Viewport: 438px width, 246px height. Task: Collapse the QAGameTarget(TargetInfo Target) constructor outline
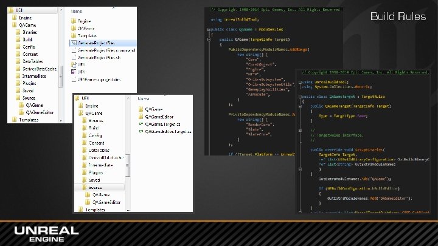(x=300, y=106)
